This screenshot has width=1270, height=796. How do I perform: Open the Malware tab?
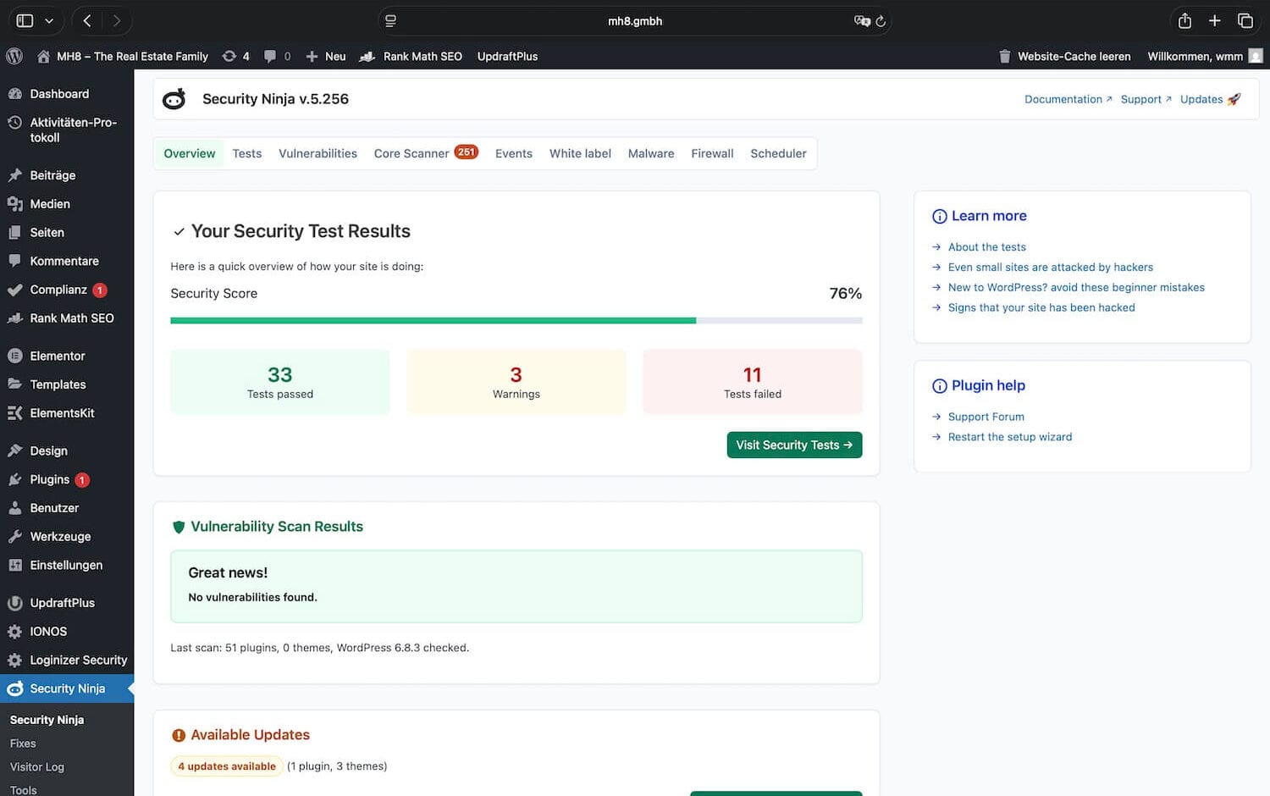pos(651,153)
